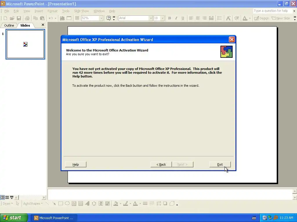Switch to the Slides tab
This screenshot has width=297, height=222.
point(25,25)
